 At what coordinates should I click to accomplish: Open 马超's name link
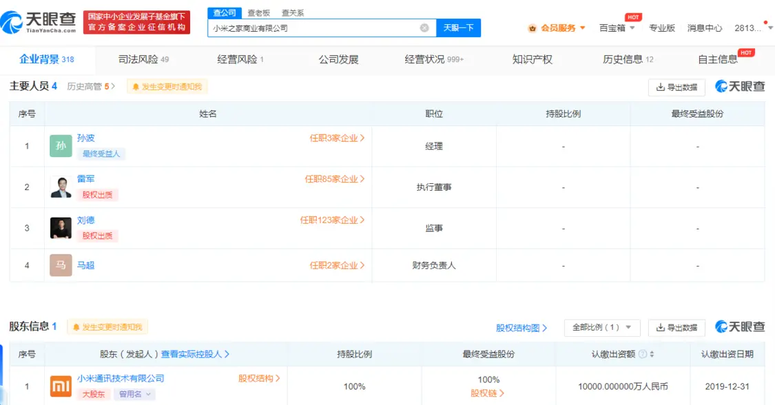pos(85,266)
